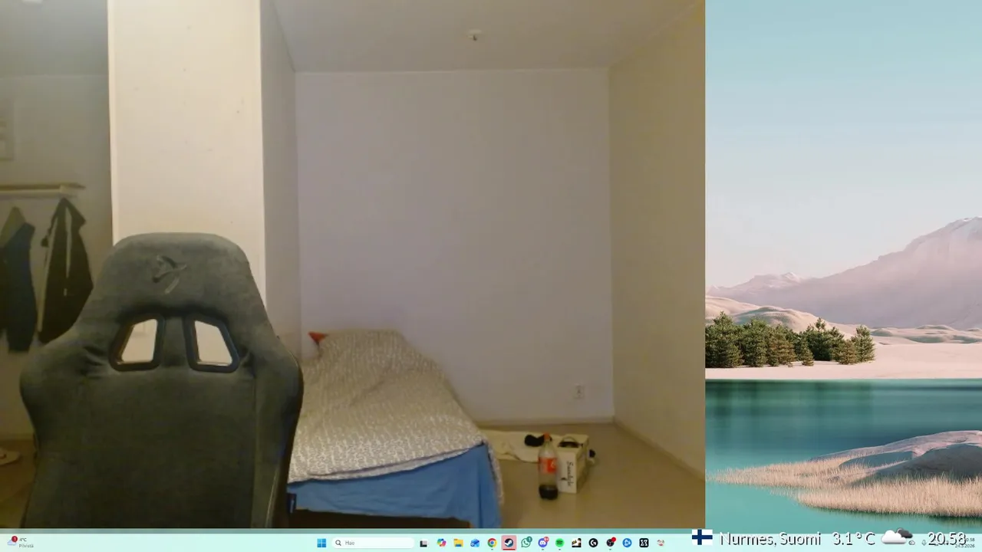Click the Finnish flag overlay icon
Image resolution: width=982 pixels, height=552 pixels.
tap(702, 537)
